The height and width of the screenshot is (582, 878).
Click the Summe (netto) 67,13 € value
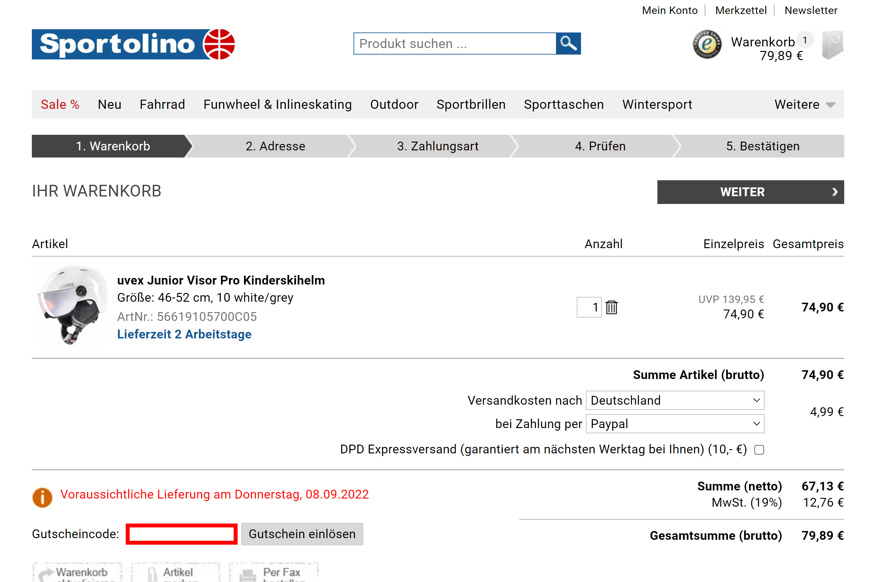[822, 486]
